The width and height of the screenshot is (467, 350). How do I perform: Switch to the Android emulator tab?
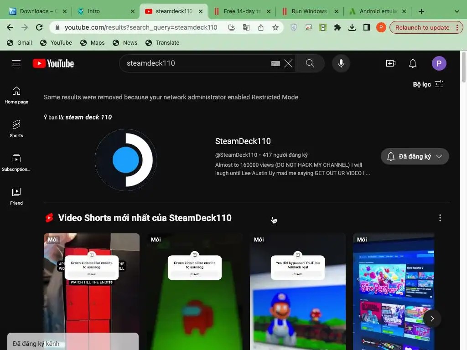click(378, 11)
